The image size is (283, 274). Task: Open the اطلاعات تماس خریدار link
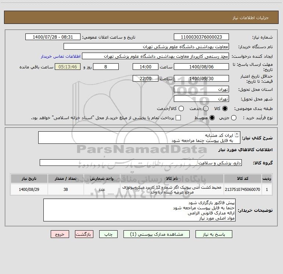[61, 56]
